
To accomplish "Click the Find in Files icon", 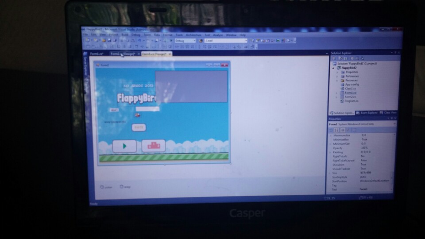I will (201, 41).
